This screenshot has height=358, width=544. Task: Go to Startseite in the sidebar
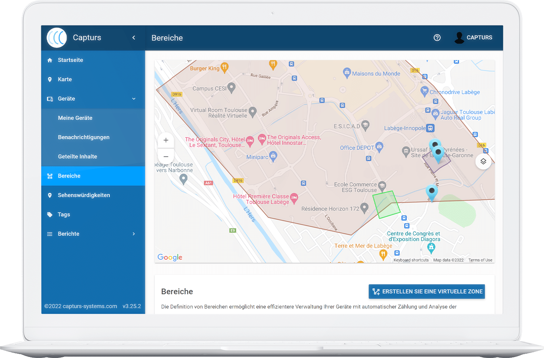tap(93, 60)
